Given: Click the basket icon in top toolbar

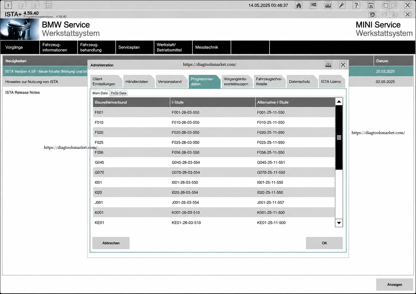Looking at the screenshot, I should pyautogui.click(x=371, y=5).
